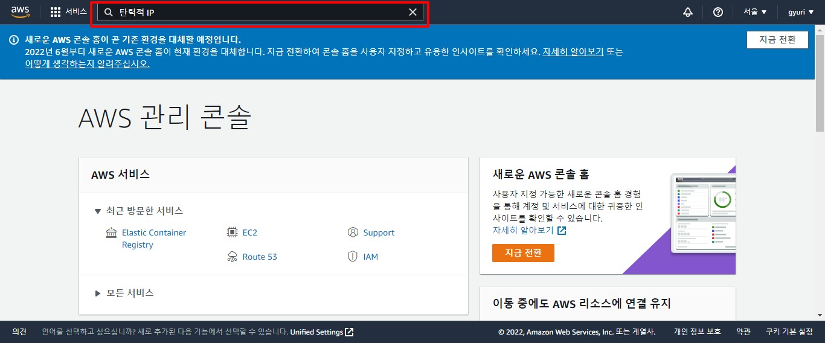
Task: Open the IAM service link
Action: 371,257
